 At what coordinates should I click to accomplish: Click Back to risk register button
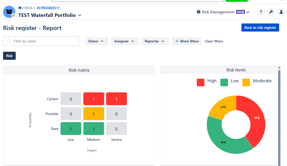[x=260, y=27]
